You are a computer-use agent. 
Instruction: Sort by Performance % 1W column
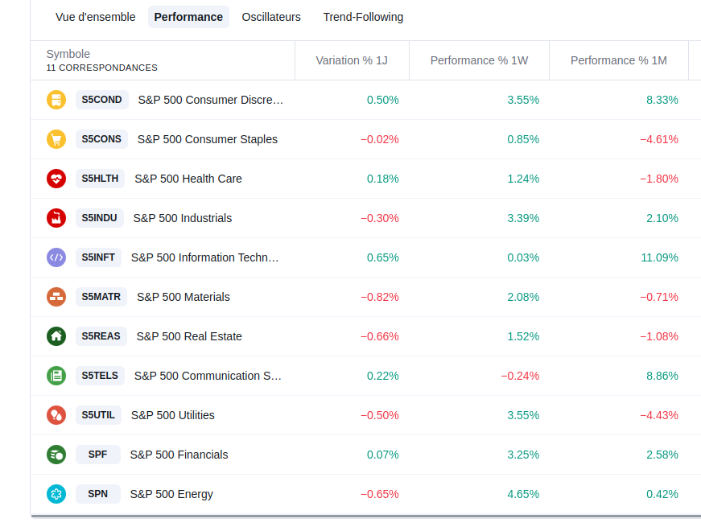(x=479, y=60)
